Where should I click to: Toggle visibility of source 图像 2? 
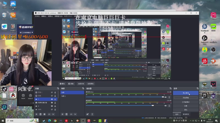(x=52, y=92)
